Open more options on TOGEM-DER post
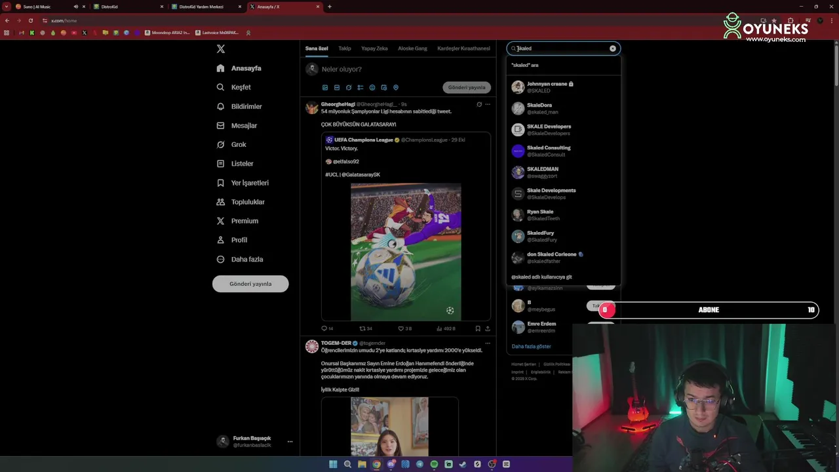Screen dimensions: 839x472 coord(488,343)
